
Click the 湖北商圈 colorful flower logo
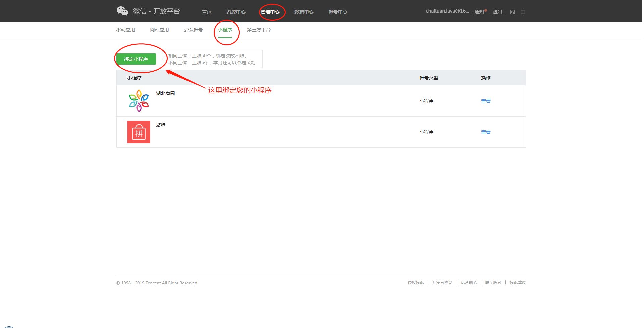[x=139, y=101]
